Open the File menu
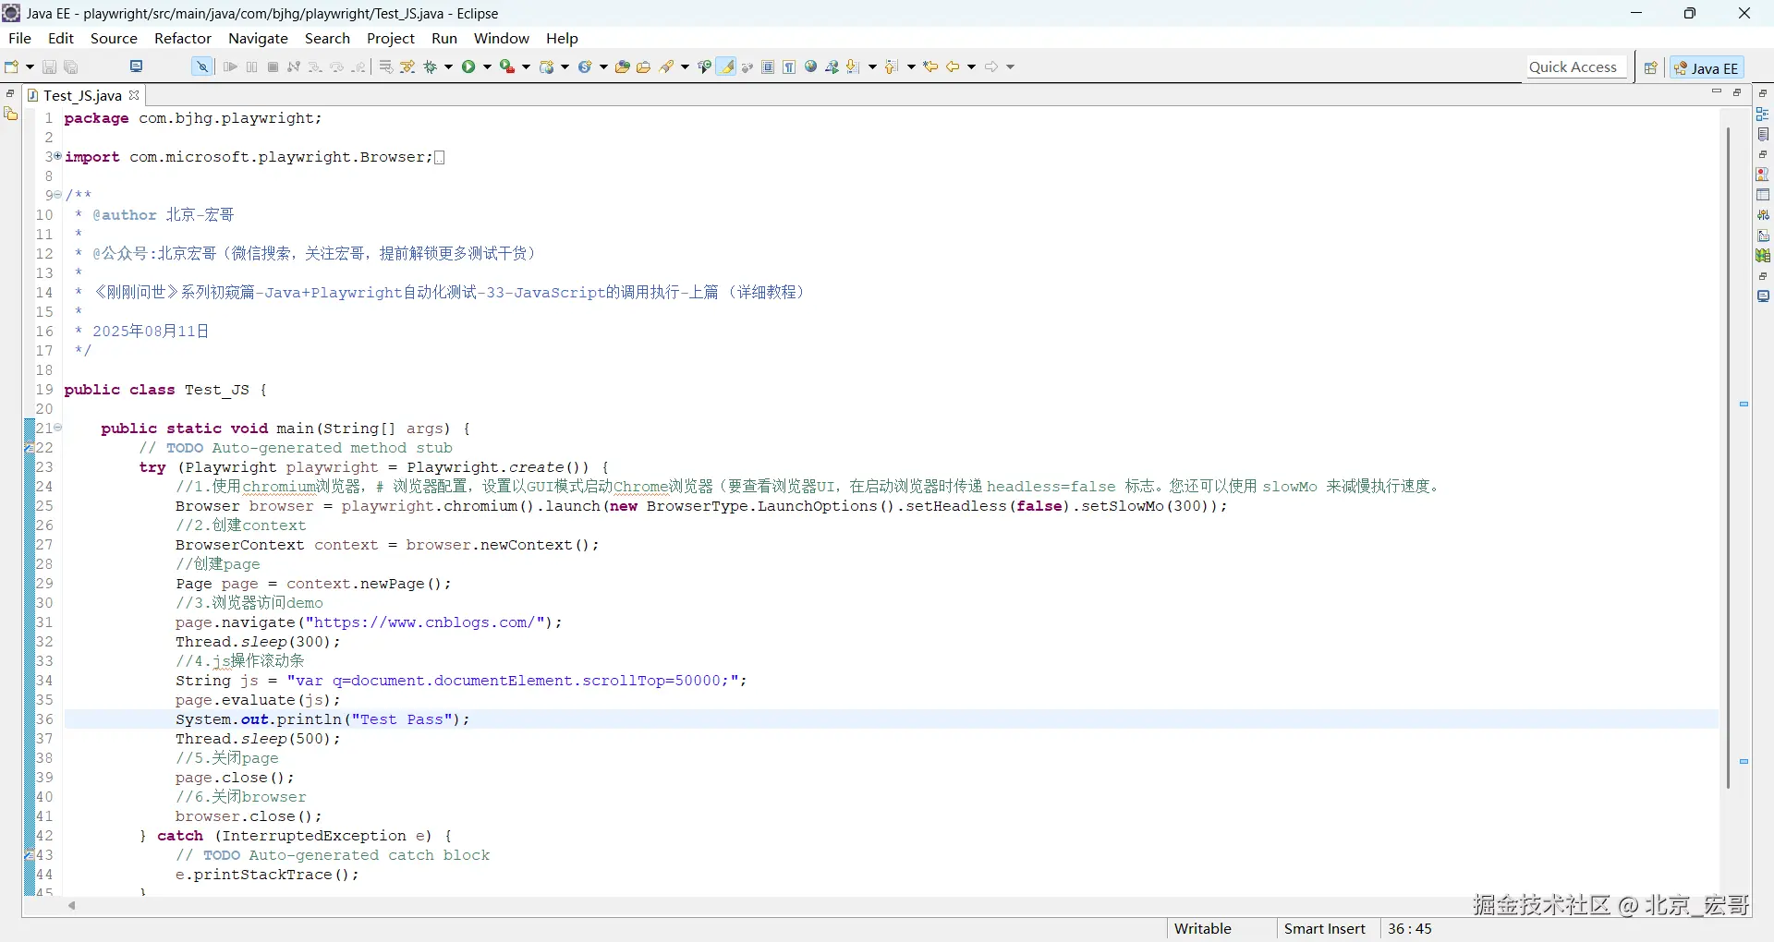 [x=19, y=38]
